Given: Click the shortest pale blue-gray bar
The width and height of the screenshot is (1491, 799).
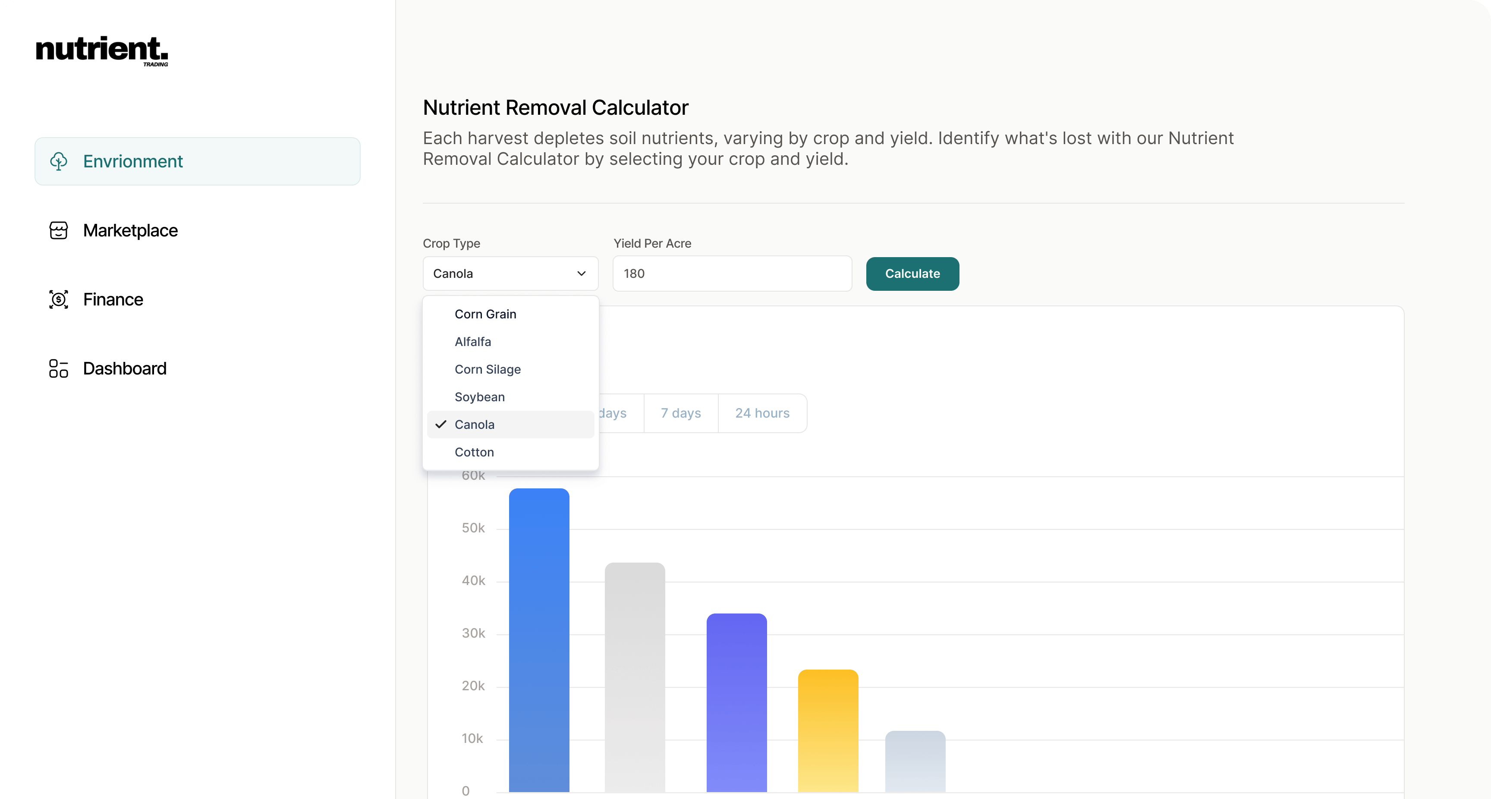Looking at the screenshot, I should pyautogui.click(x=915, y=761).
